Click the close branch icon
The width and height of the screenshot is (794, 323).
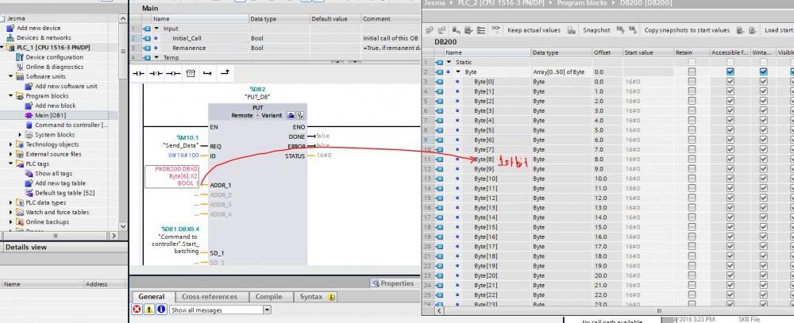[x=225, y=72]
